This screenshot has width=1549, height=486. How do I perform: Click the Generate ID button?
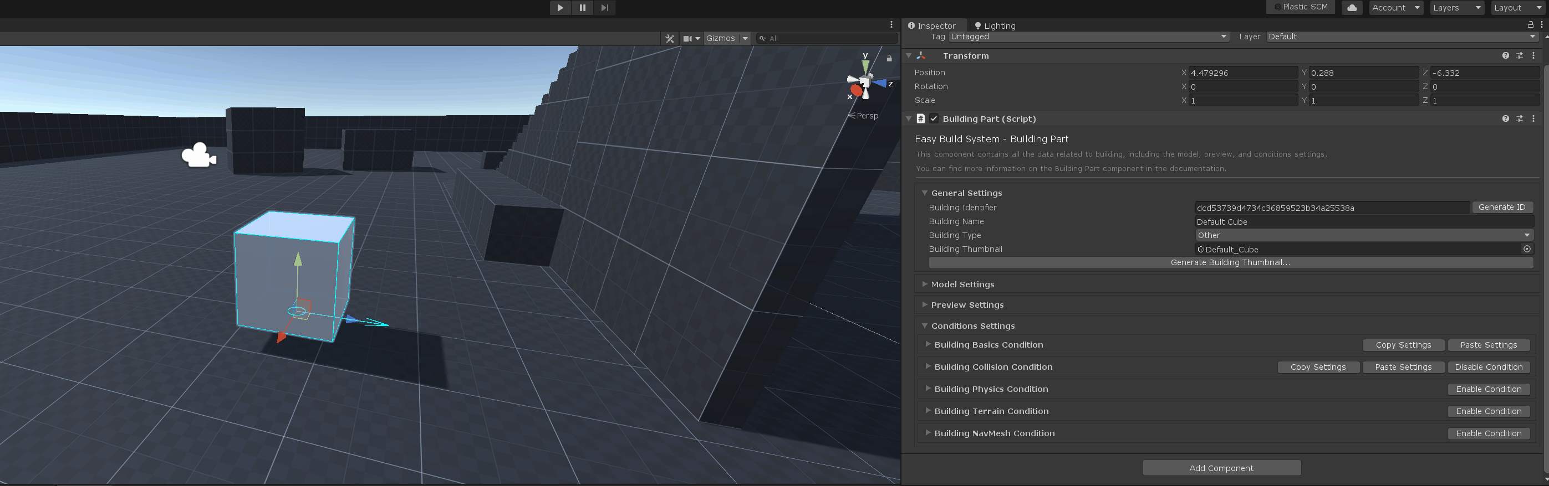pyautogui.click(x=1501, y=207)
